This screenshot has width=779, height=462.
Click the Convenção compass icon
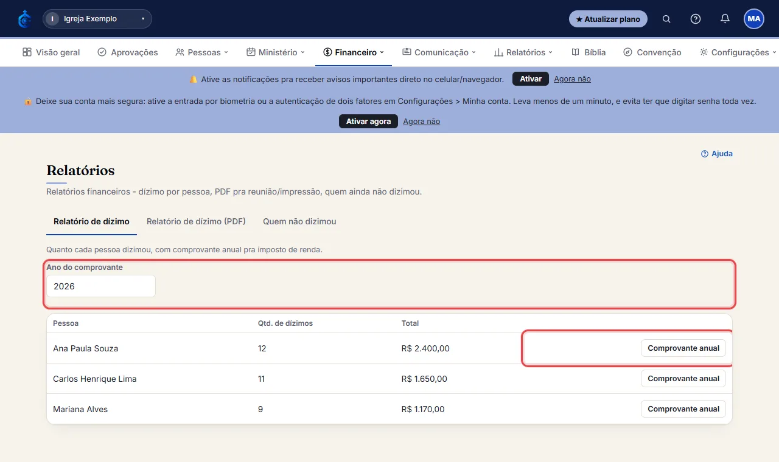[627, 52]
